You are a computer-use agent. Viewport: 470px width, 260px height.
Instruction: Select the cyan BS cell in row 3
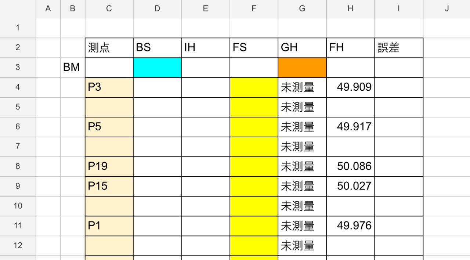[158, 68]
